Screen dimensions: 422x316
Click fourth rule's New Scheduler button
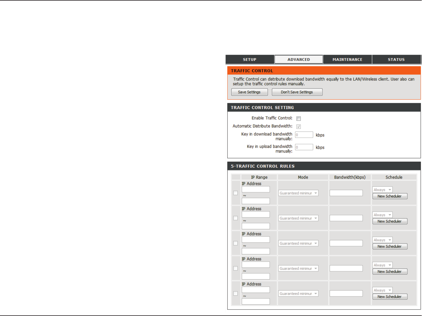point(390,272)
